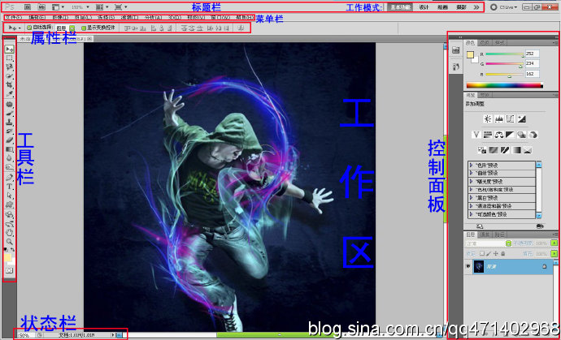Select the Horizontal Type tool
The image size is (561, 340).
[x=9, y=187]
